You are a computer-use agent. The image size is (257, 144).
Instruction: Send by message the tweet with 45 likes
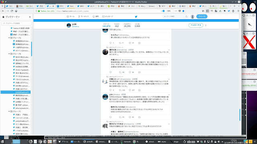coord(139,72)
